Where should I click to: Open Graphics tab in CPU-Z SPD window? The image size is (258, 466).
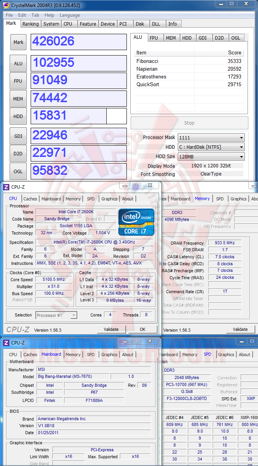click(226, 355)
